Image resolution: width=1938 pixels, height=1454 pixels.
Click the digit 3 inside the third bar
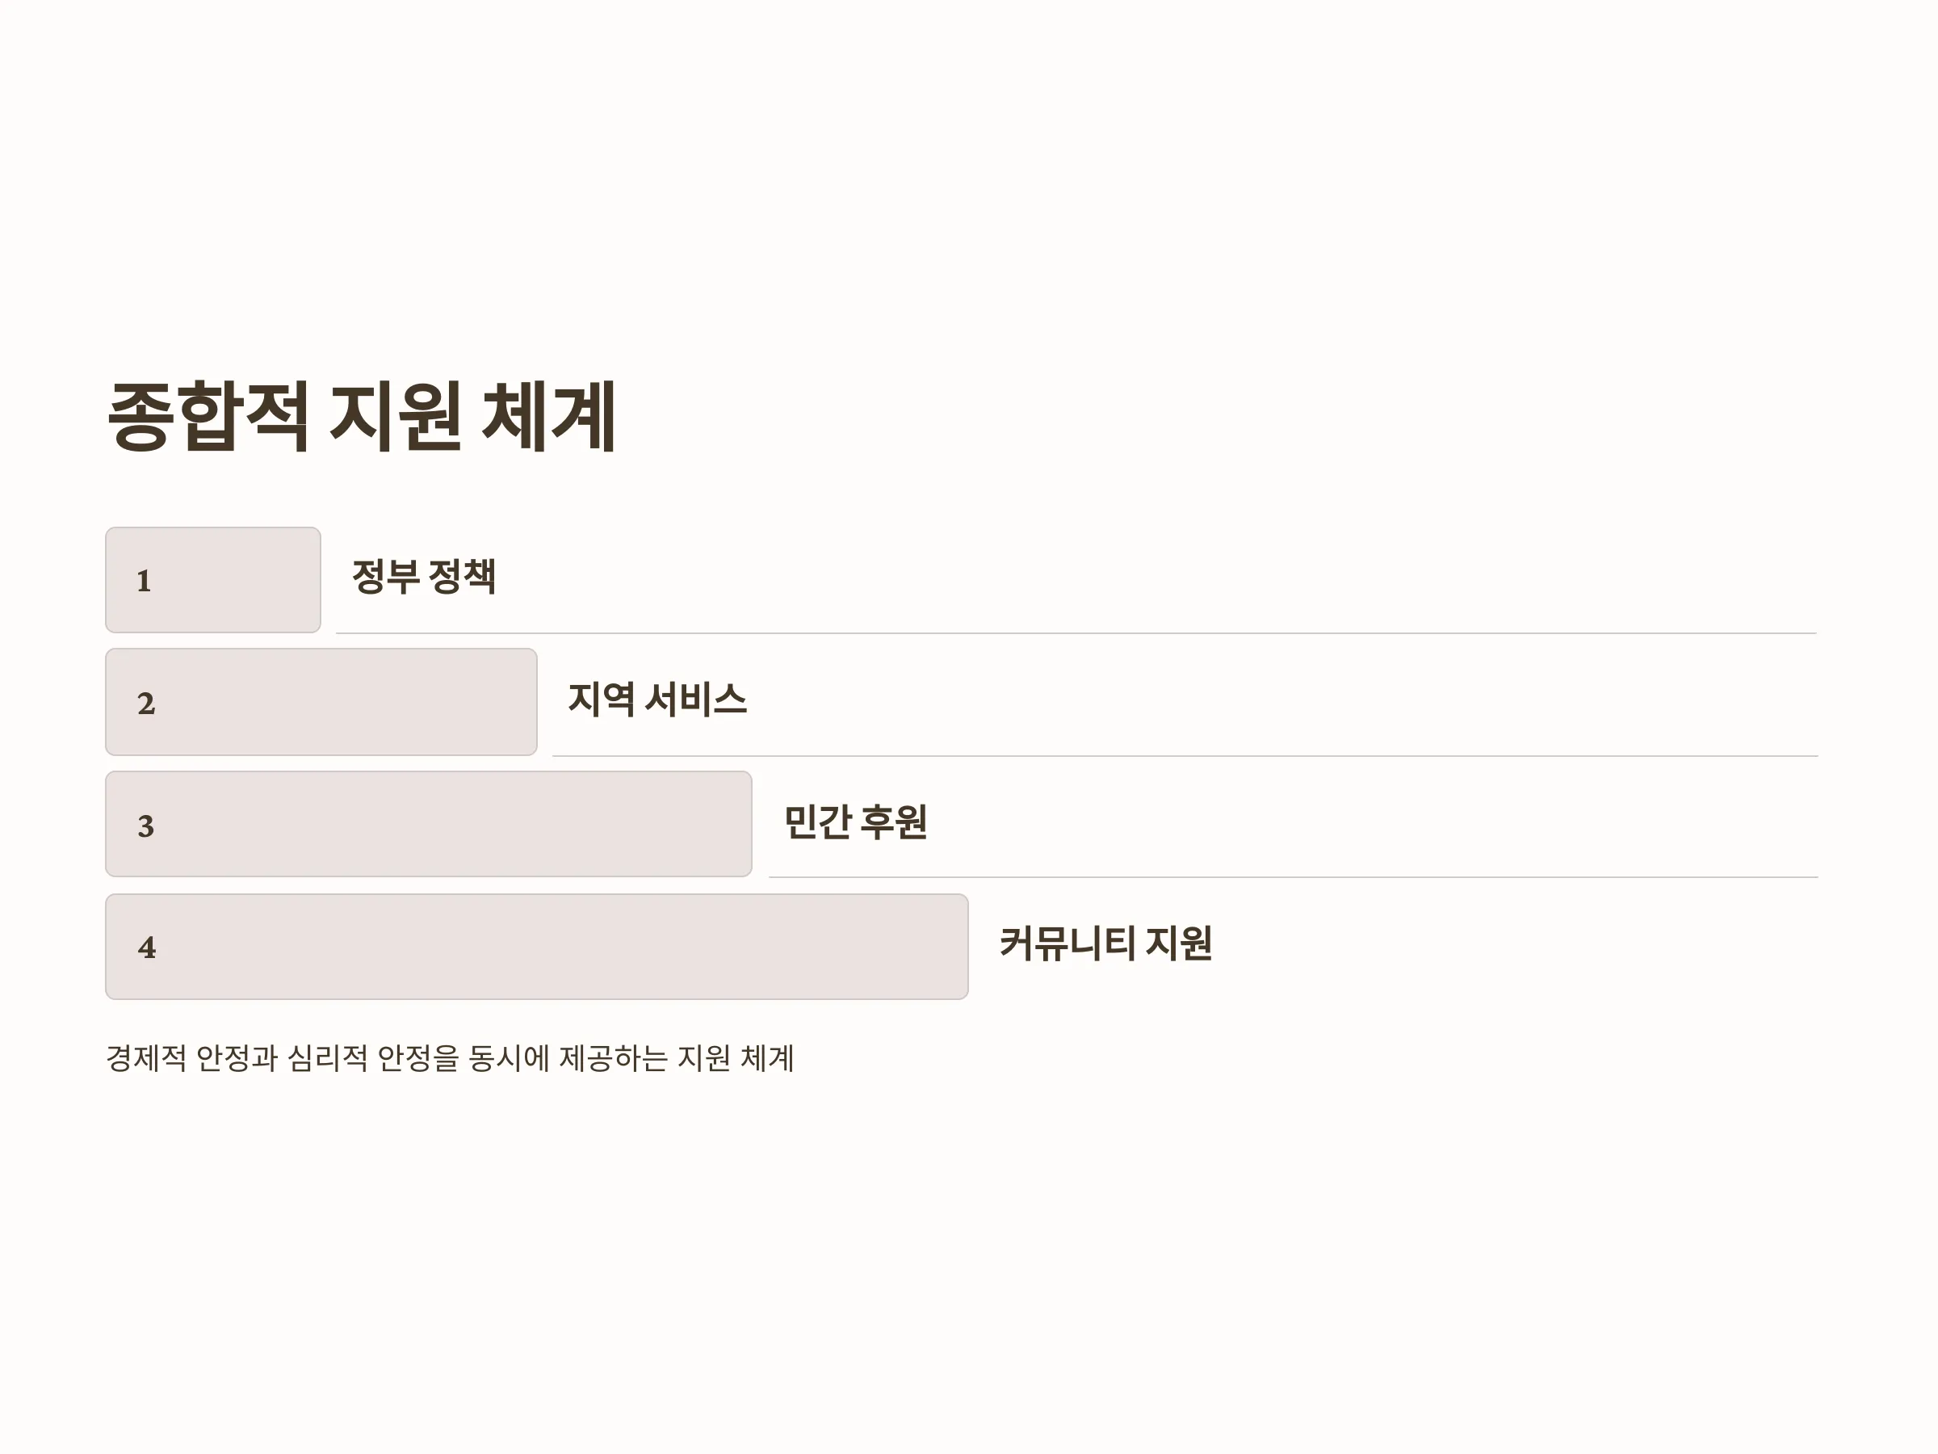point(146,826)
